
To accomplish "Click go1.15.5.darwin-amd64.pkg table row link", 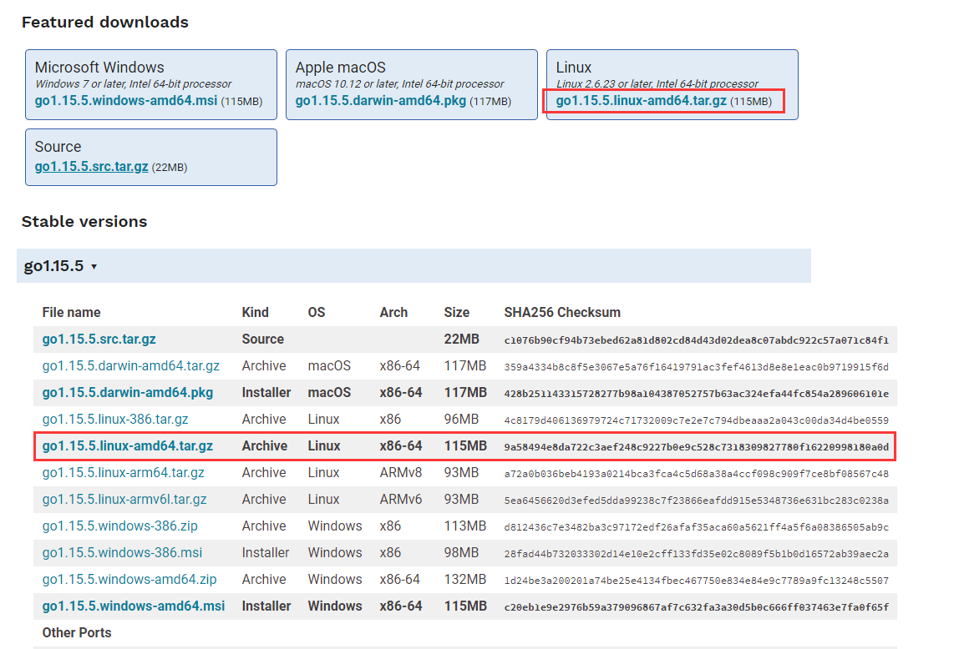I will click(127, 393).
